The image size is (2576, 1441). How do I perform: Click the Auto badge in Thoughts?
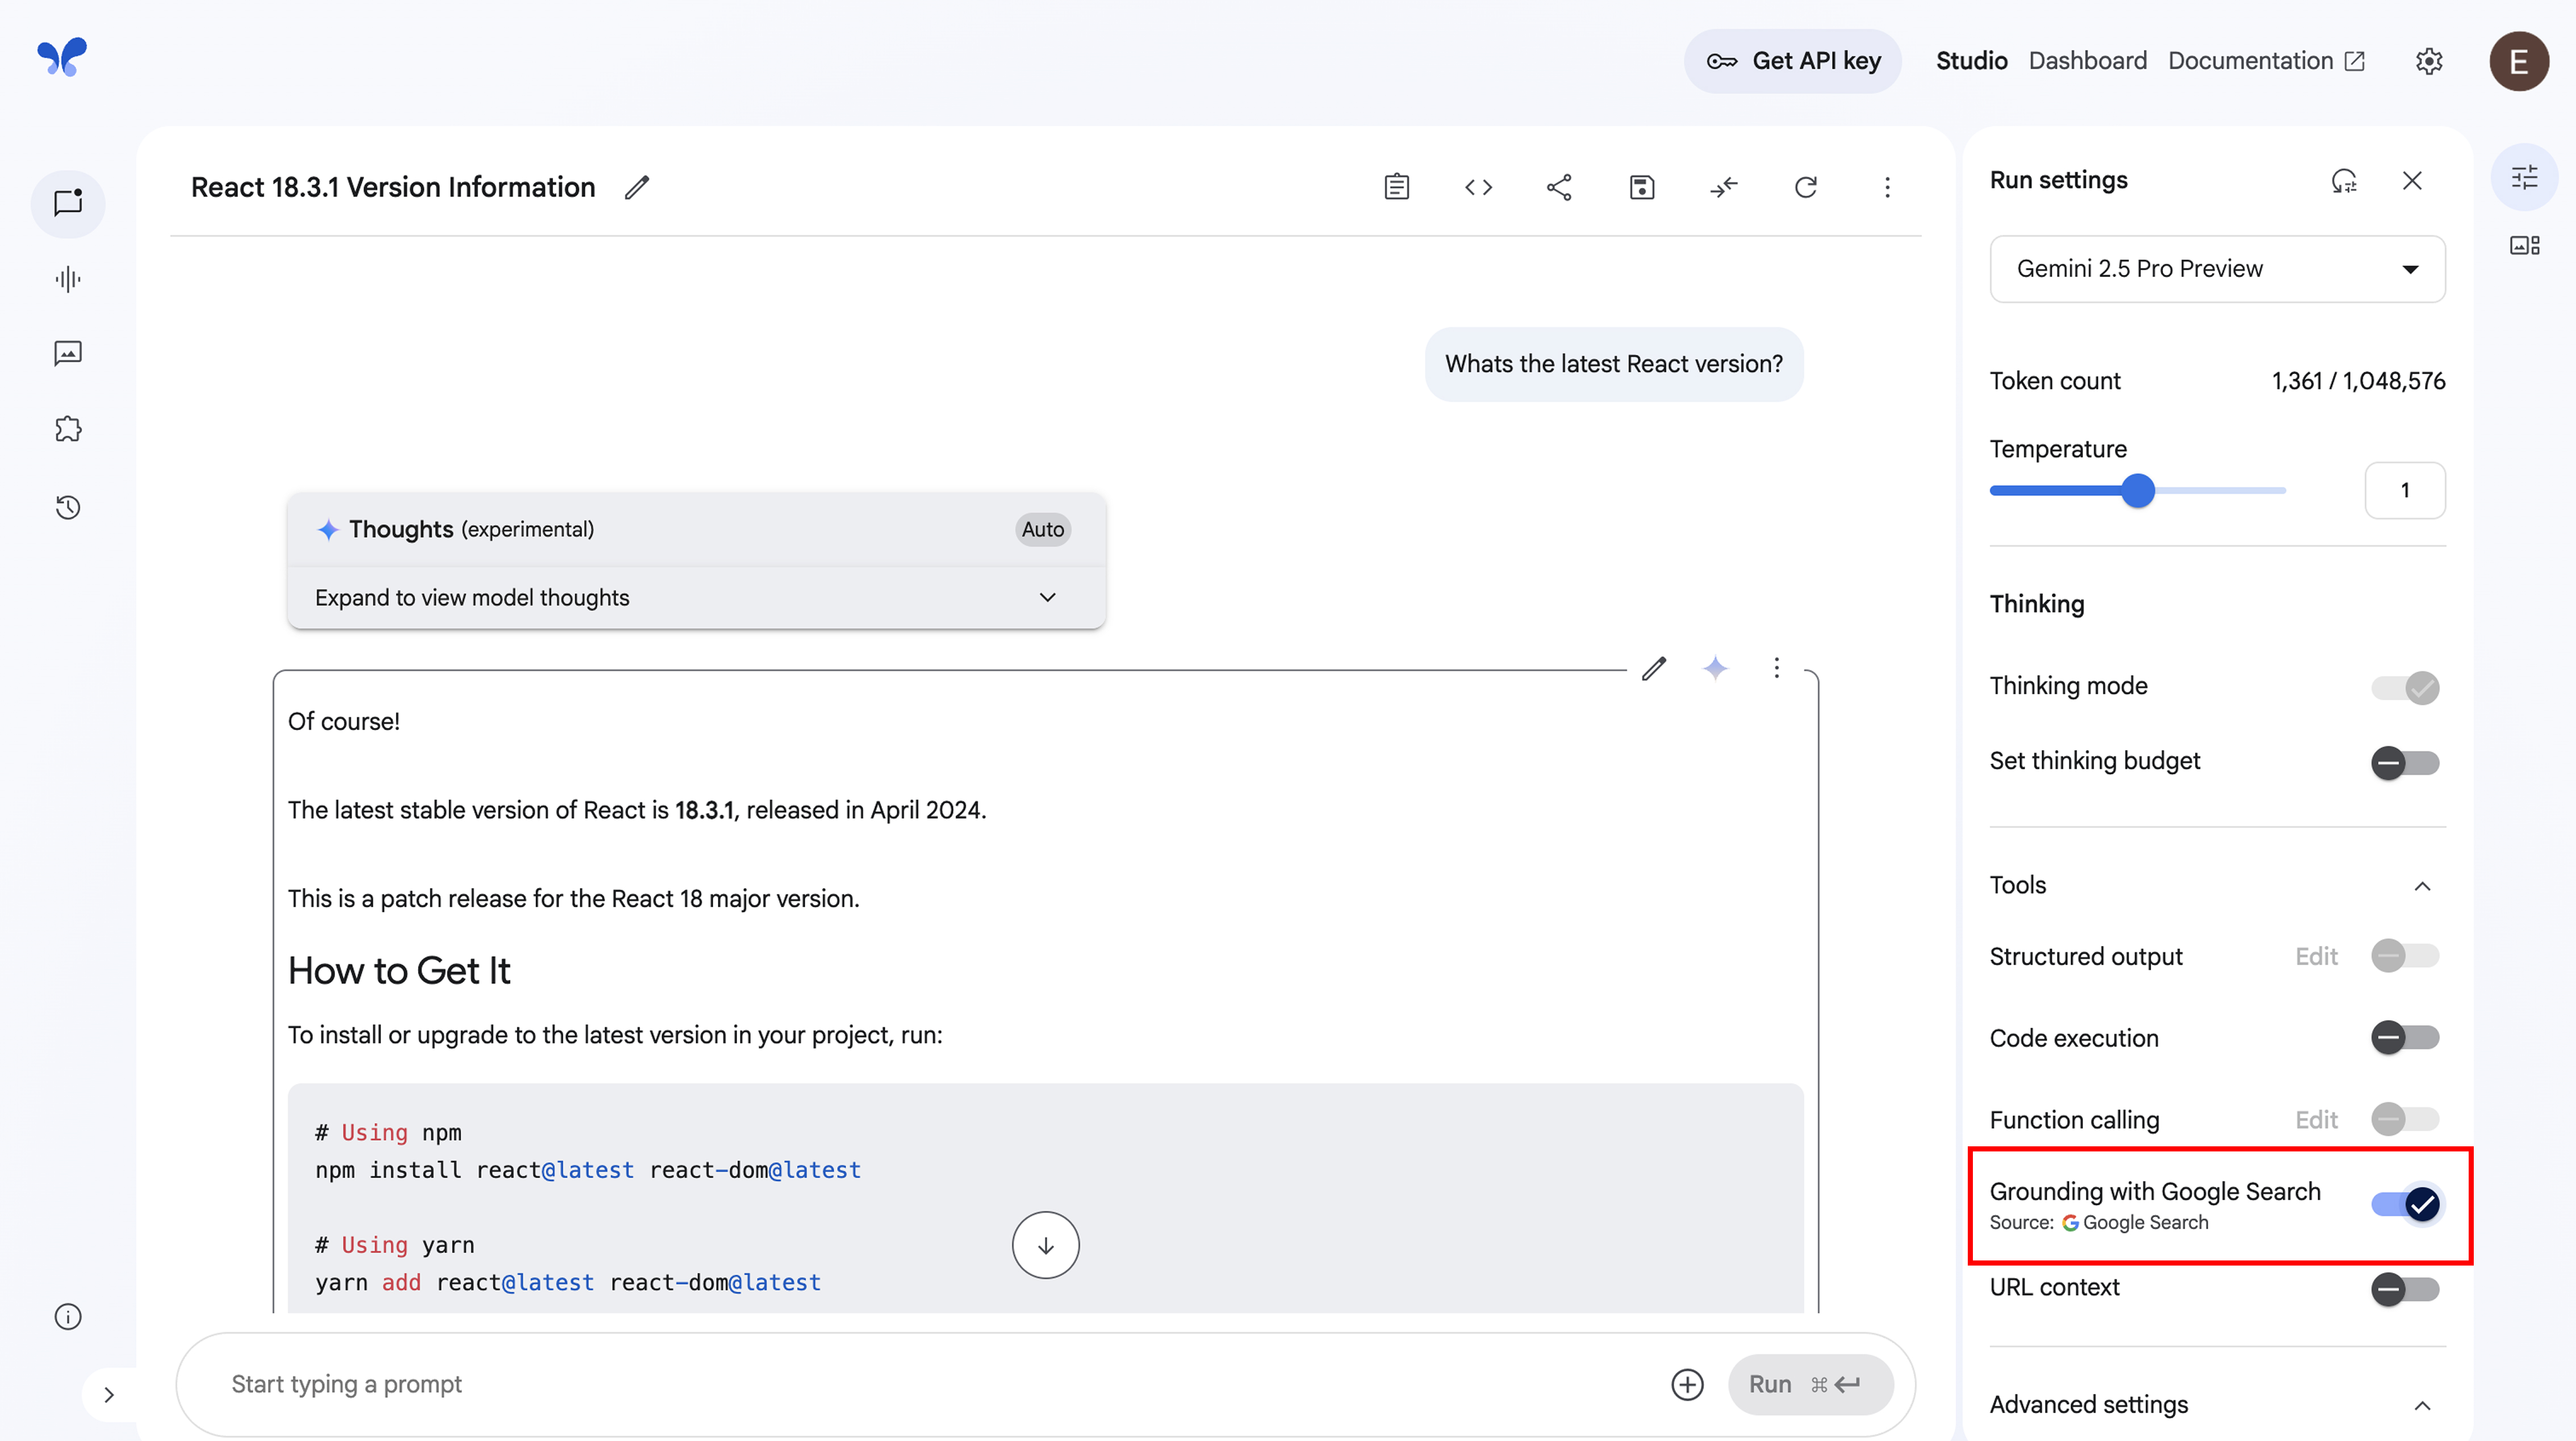pos(1043,530)
